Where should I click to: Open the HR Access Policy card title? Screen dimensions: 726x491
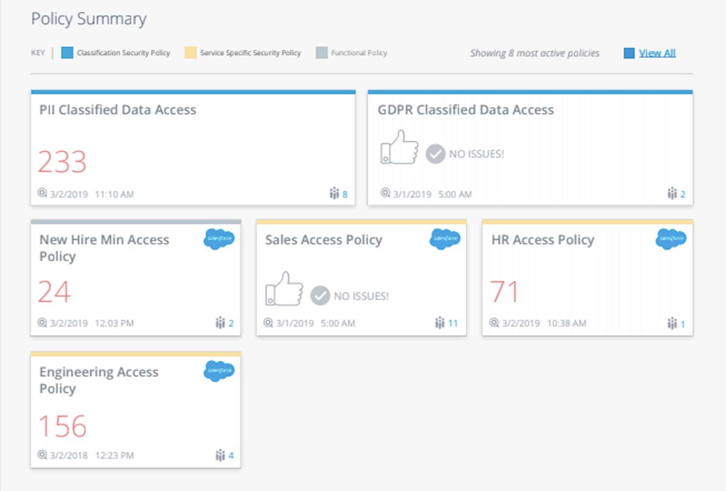543,240
